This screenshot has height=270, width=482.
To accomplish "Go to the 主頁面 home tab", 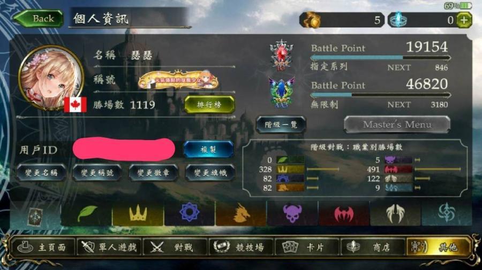I will pyautogui.click(x=43, y=246).
